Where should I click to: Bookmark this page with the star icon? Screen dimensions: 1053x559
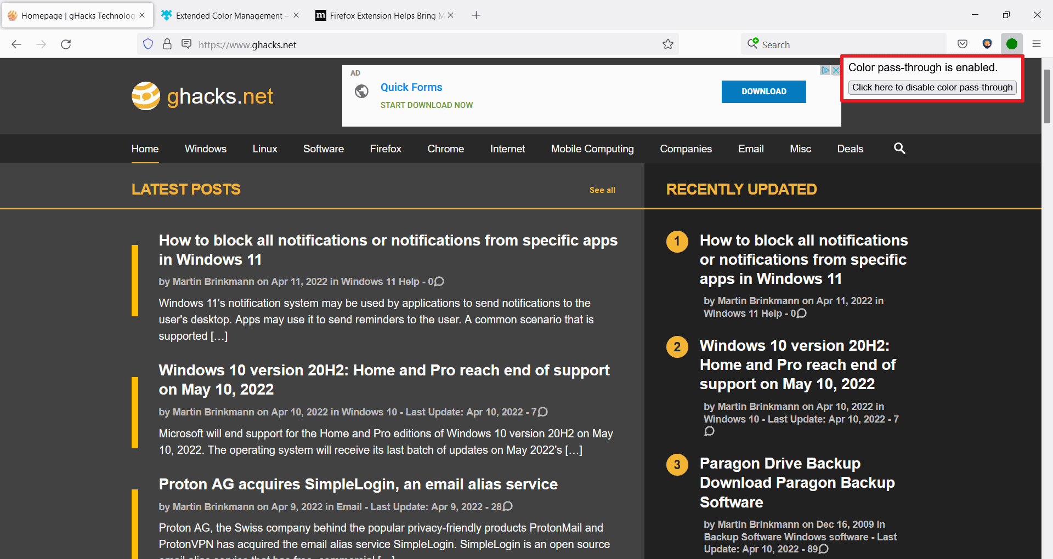[x=667, y=44]
